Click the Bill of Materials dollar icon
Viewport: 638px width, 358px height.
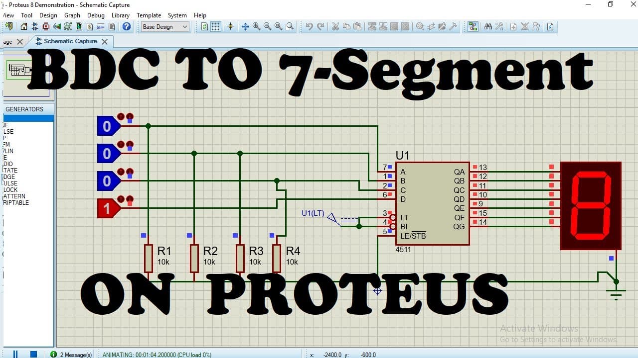[90, 26]
